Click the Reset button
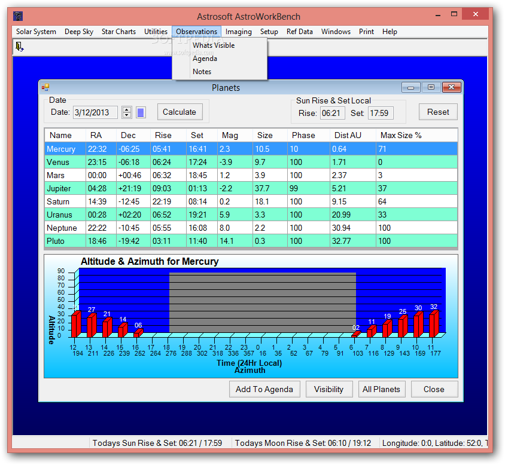 438,112
